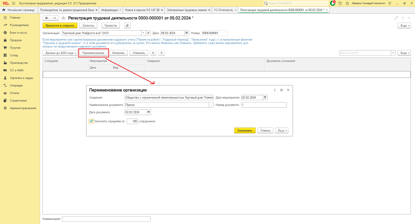Open 'Зарплата и кадры' sidebar section
The image size is (415, 224).
click(x=21, y=78)
